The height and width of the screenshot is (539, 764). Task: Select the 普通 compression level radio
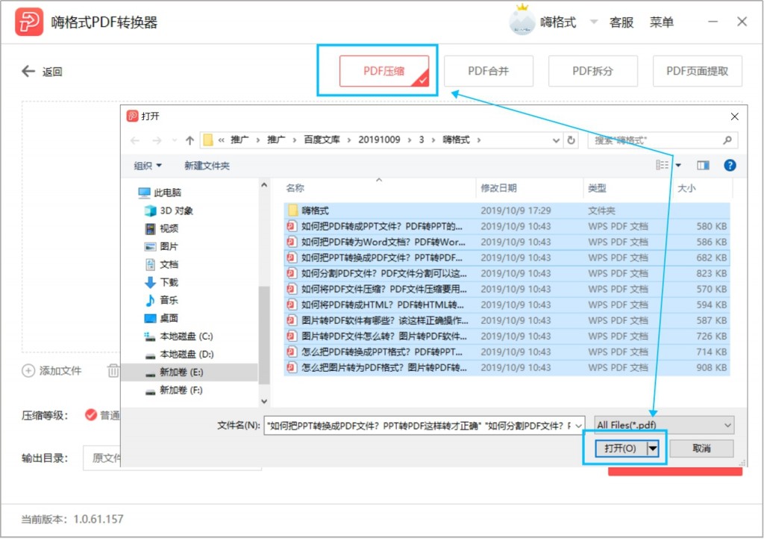tap(90, 415)
